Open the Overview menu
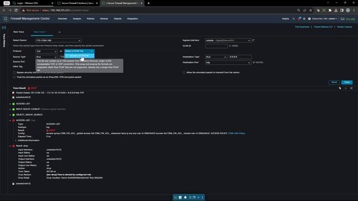The height and width of the screenshot is (201, 358). coord(62,18)
